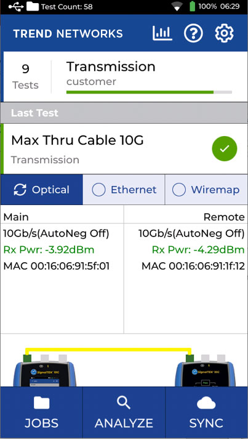Tap the Main unit device image
The width and height of the screenshot is (248, 439).
[45, 371]
